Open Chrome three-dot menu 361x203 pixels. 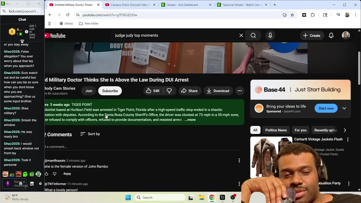click(x=355, y=15)
